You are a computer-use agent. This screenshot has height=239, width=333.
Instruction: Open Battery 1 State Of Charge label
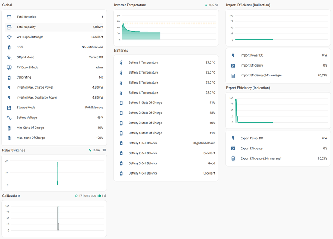tap(145, 103)
